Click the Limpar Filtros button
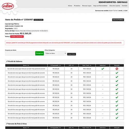Image resolution: width=129 pixels, height=129 pixels. (x=71, y=54)
